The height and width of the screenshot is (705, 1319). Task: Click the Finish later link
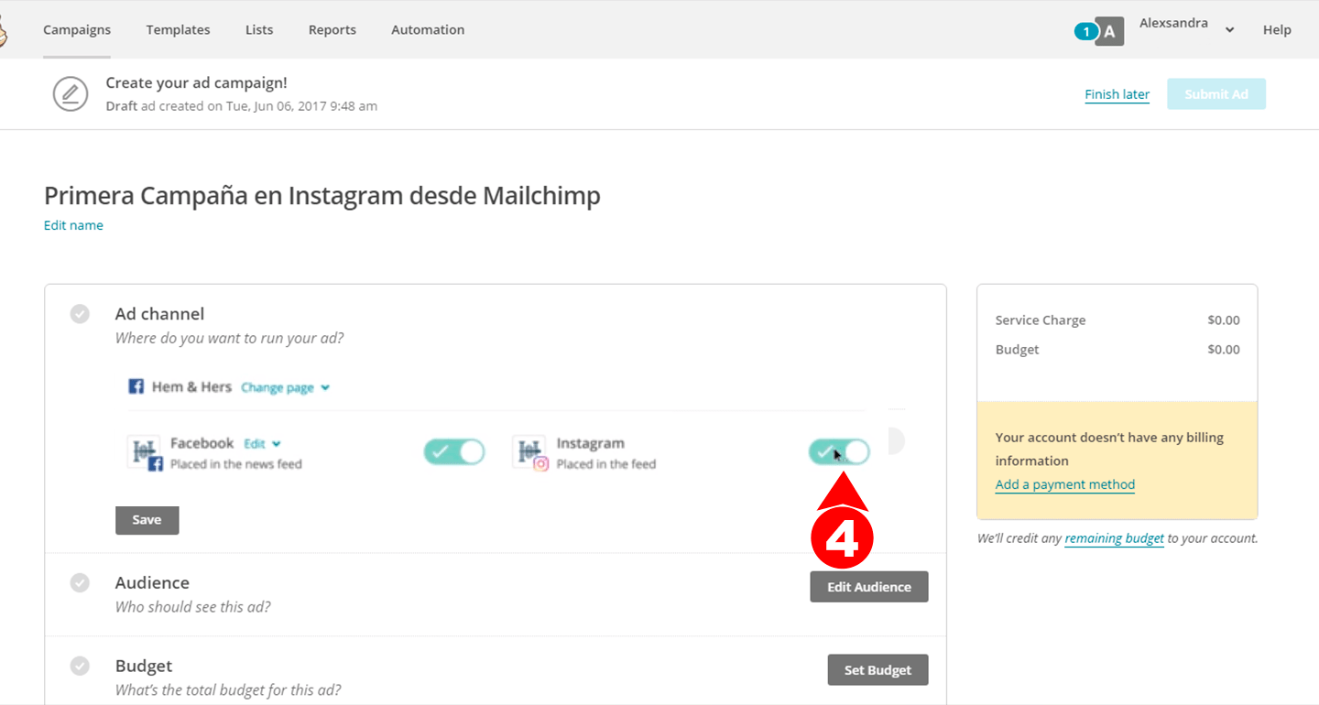point(1117,94)
